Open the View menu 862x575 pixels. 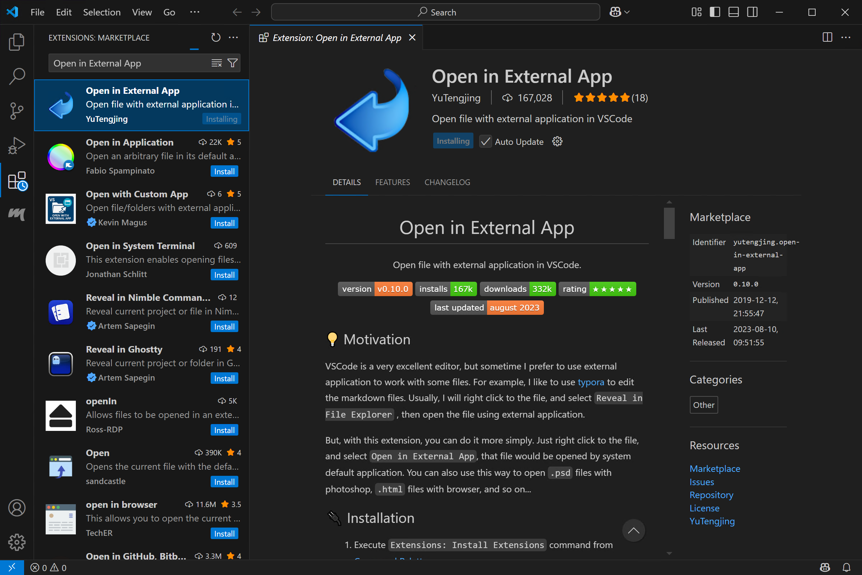pyautogui.click(x=142, y=12)
